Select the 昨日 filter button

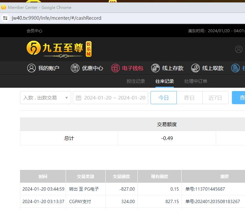(190, 98)
